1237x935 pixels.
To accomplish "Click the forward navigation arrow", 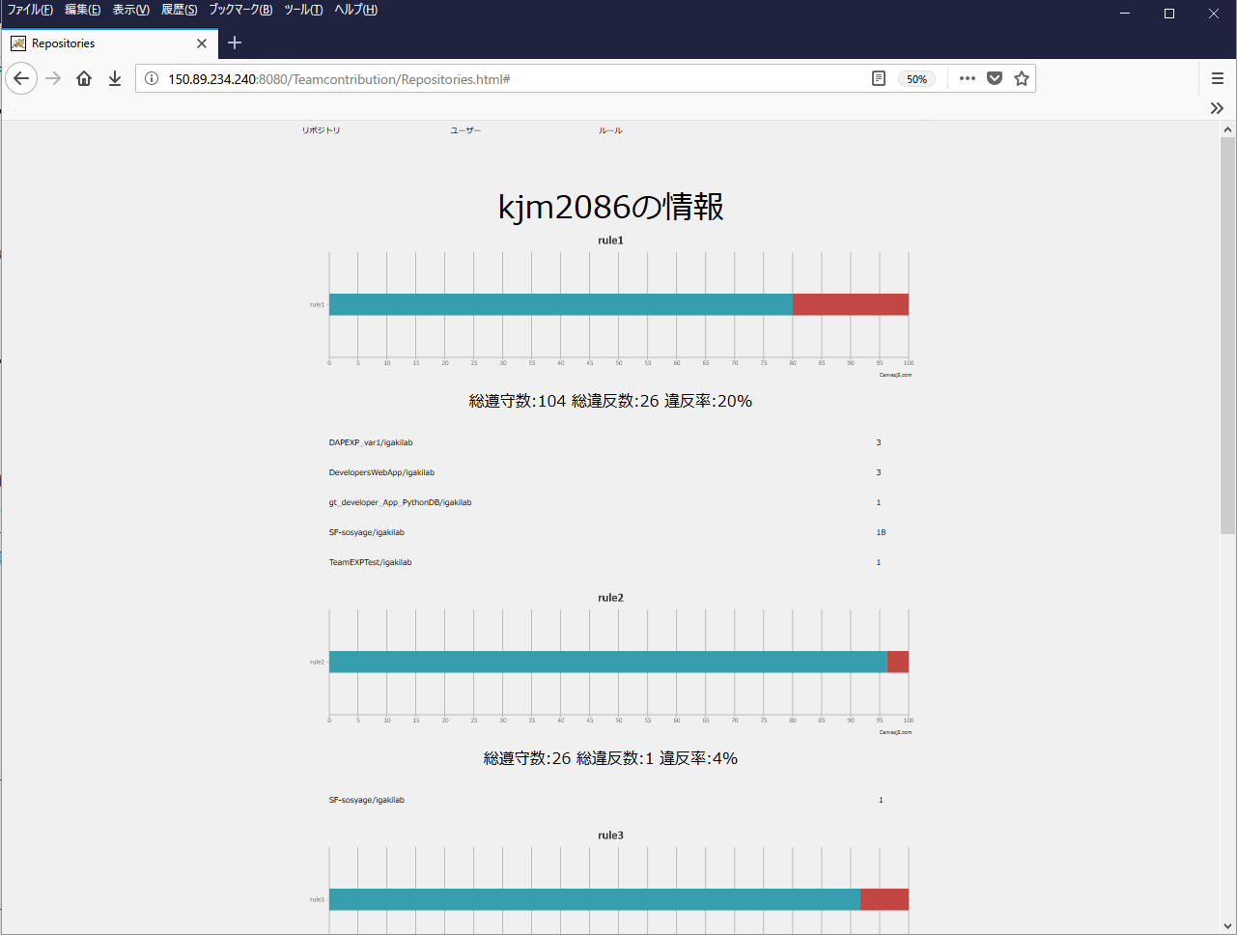I will (53, 78).
